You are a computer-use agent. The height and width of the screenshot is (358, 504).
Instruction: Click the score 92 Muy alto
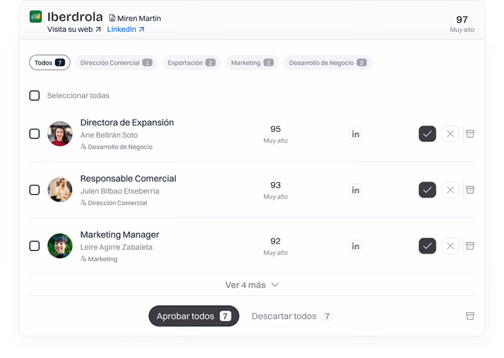(276, 246)
